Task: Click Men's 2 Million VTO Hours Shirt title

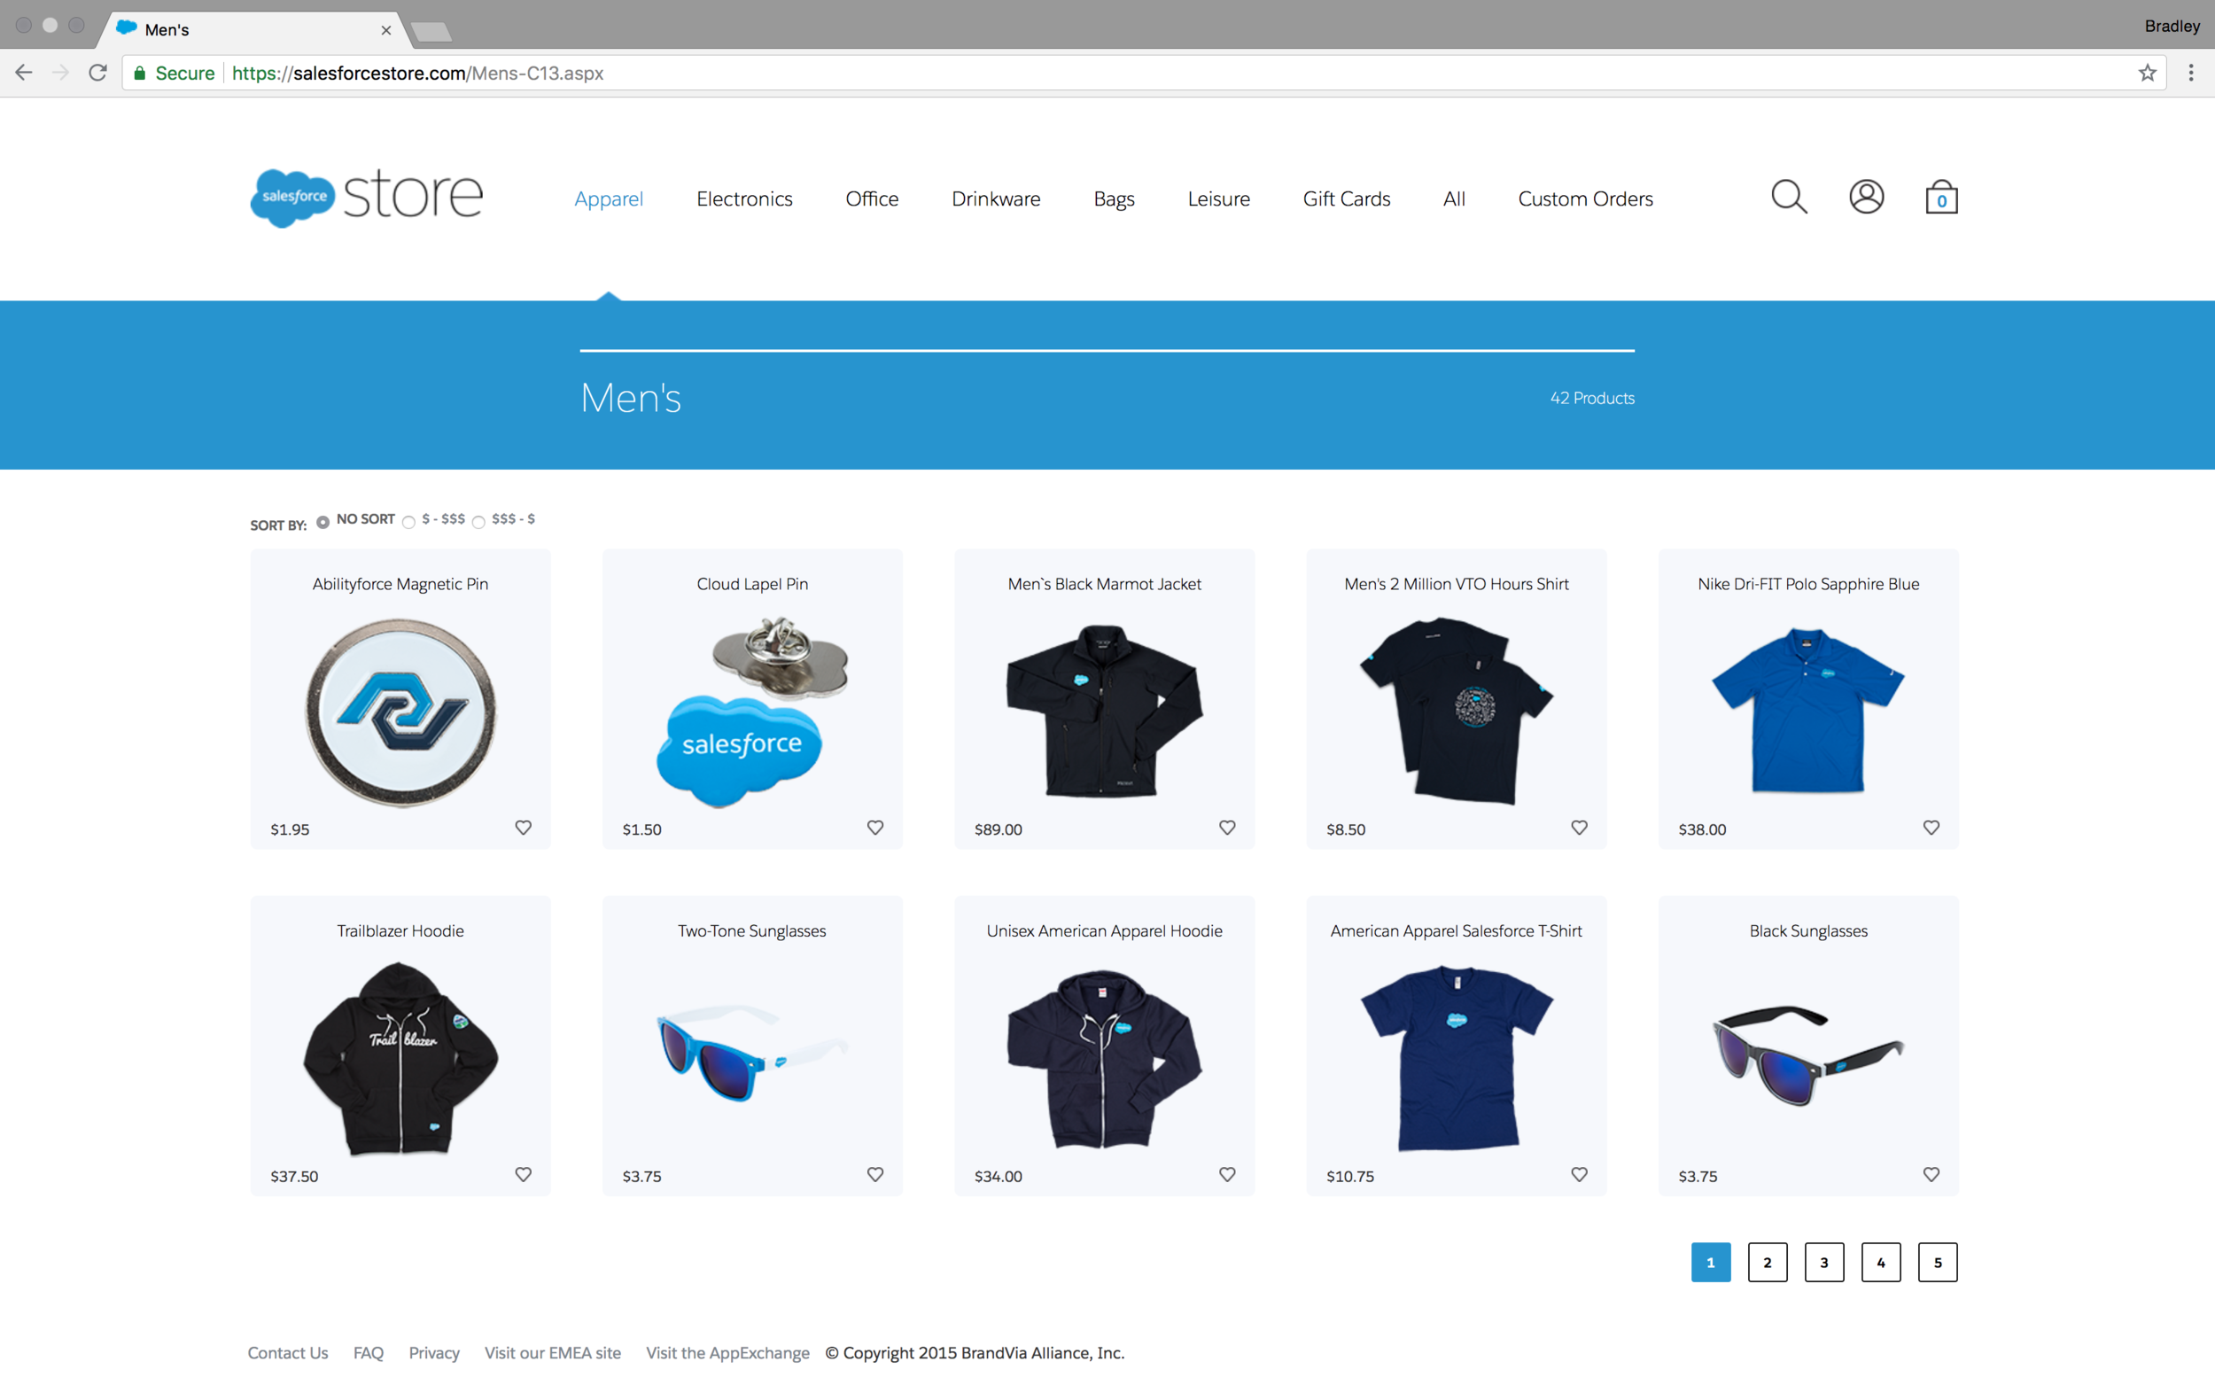Action: coord(1456,583)
